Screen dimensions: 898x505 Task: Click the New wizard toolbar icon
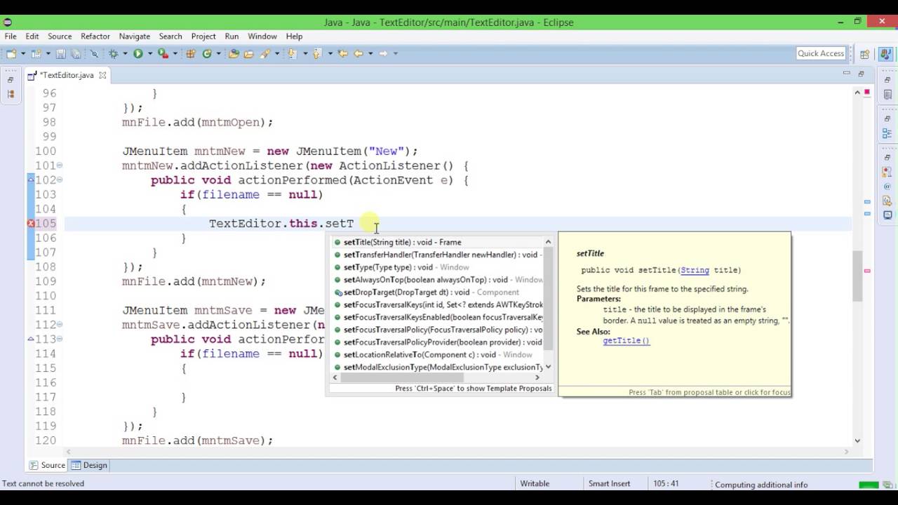click(11, 53)
